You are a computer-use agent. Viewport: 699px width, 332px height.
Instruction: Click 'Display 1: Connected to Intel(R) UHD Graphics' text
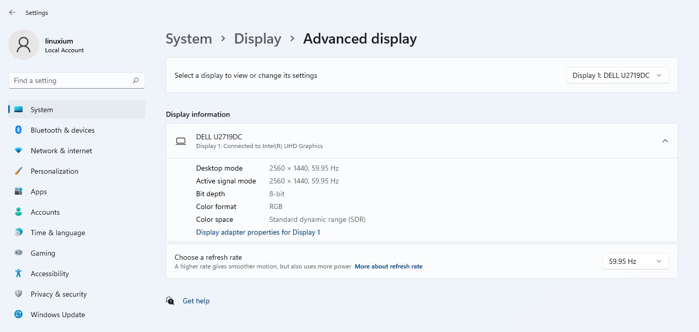(260, 146)
